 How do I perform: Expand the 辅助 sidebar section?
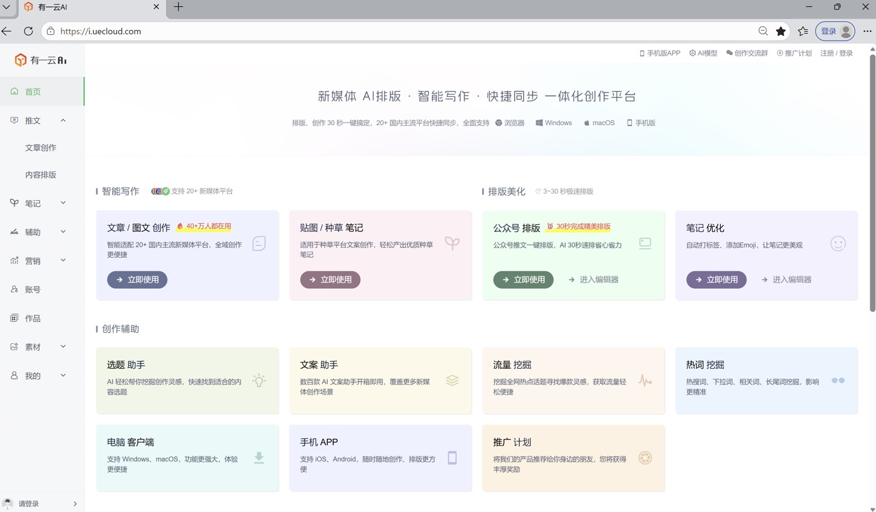63,231
